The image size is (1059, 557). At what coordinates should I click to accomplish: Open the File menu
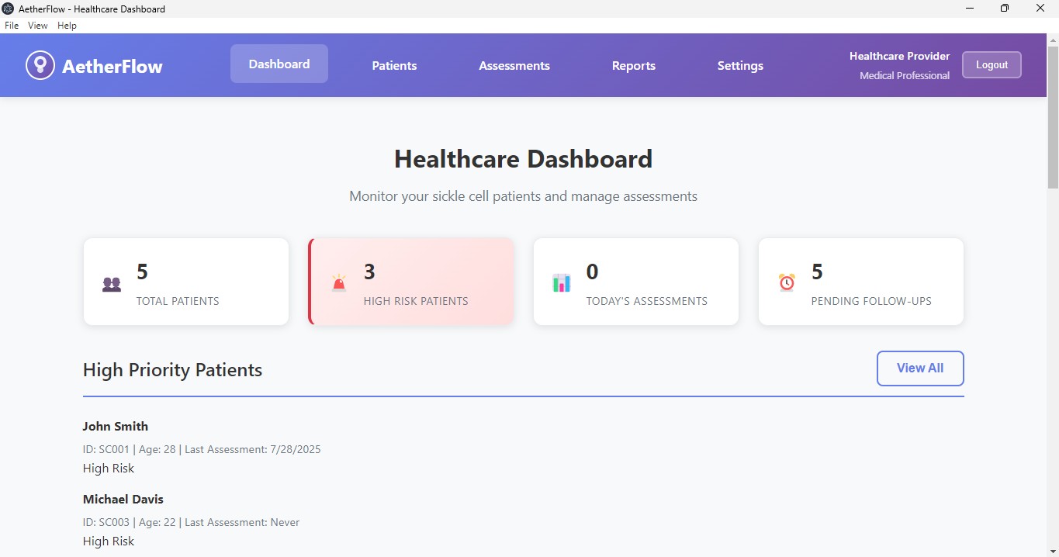(x=12, y=25)
